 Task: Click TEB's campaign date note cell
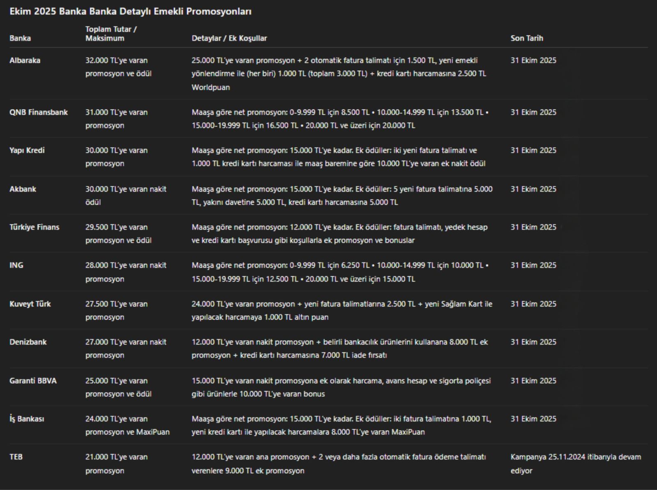point(575,464)
